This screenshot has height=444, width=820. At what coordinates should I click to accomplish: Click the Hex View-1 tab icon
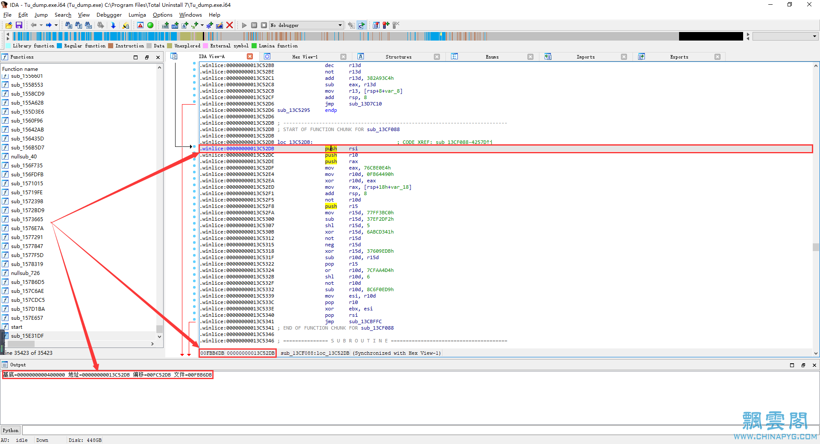pyautogui.click(x=267, y=56)
